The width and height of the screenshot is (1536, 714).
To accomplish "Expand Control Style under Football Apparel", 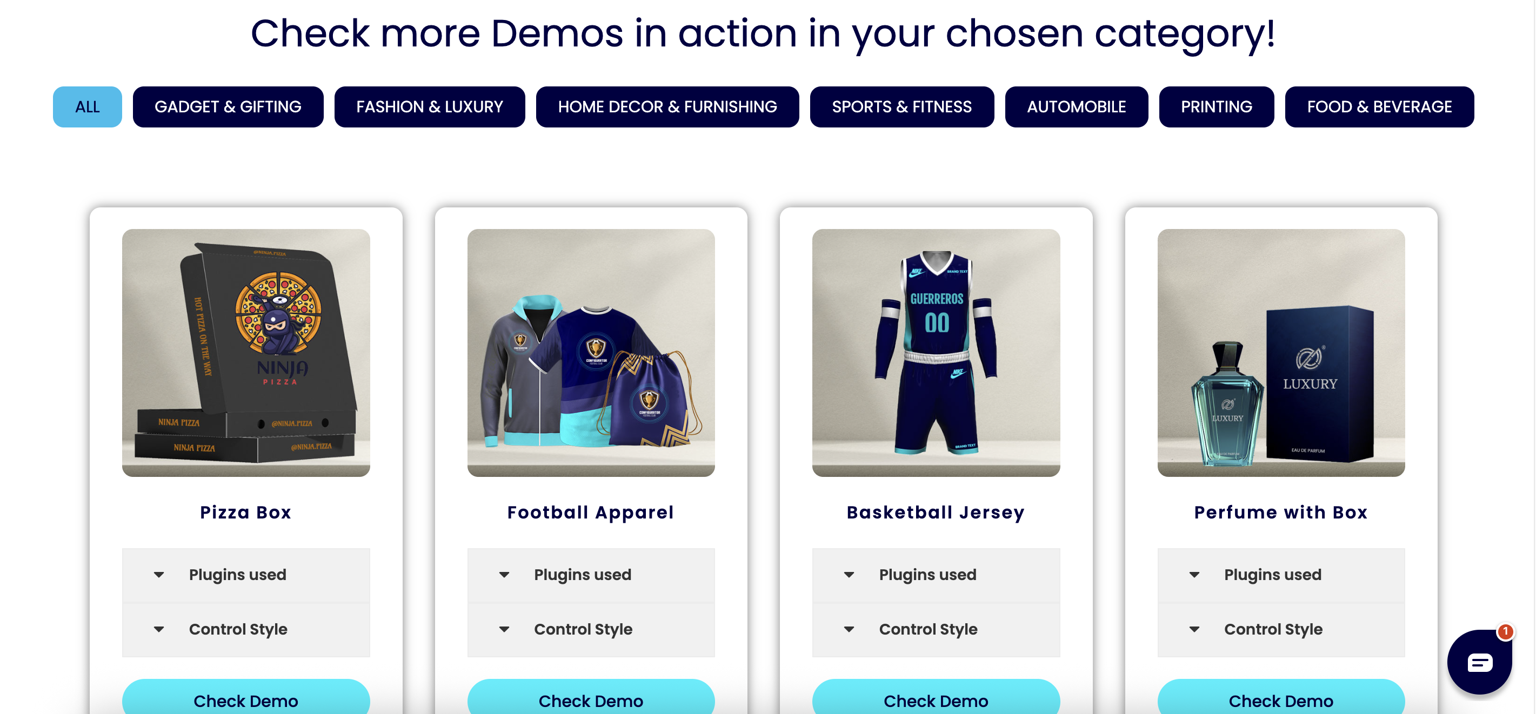I will point(591,629).
